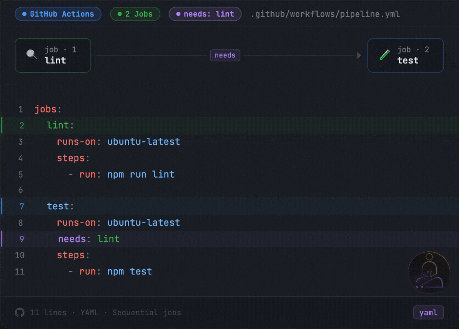Click line number 6 in the gutter
459x329 pixels.
tap(20, 190)
